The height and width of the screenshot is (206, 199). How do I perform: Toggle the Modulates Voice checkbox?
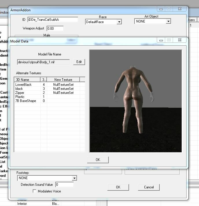click(x=34, y=191)
